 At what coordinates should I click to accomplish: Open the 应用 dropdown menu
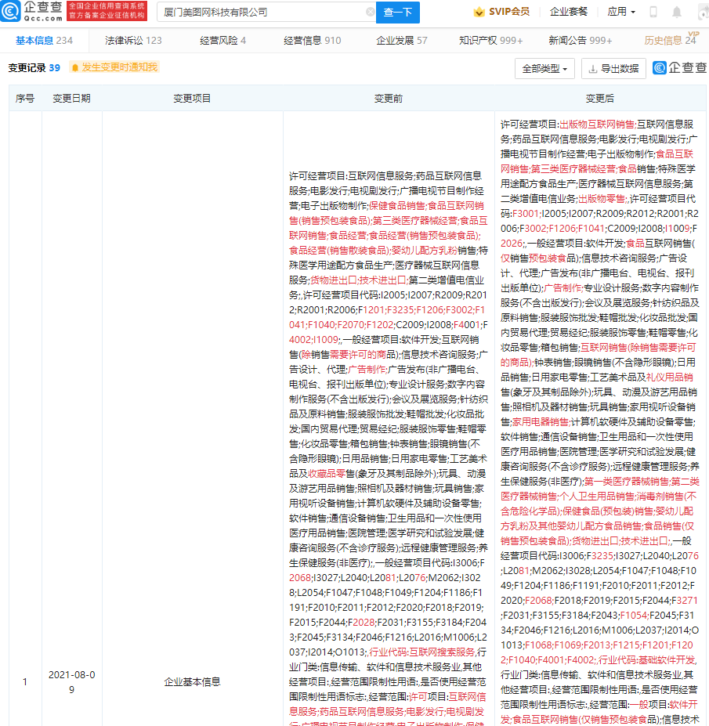(x=621, y=12)
